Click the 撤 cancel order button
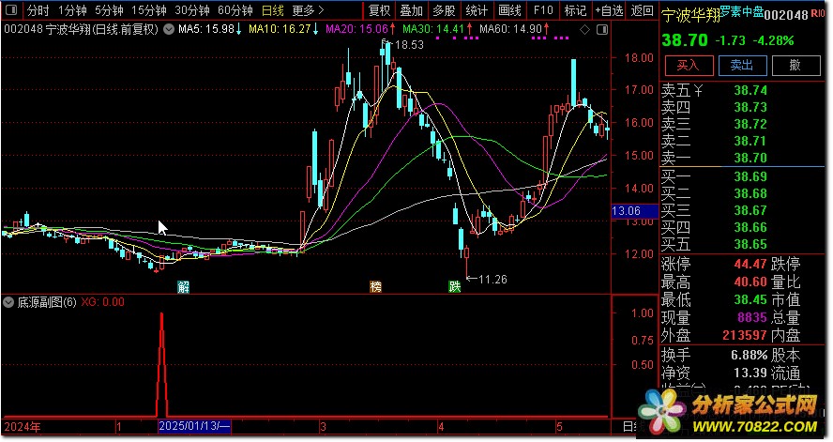 (795, 66)
